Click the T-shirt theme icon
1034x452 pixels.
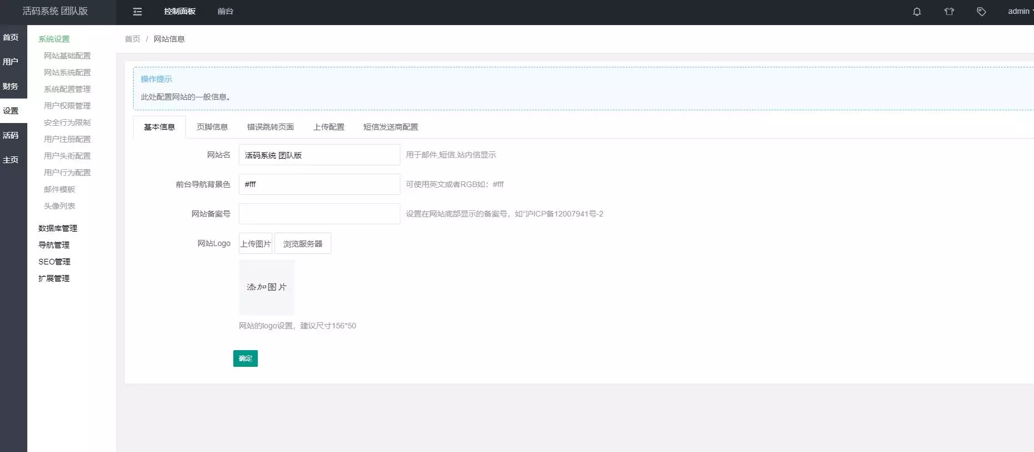pyautogui.click(x=949, y=12)
